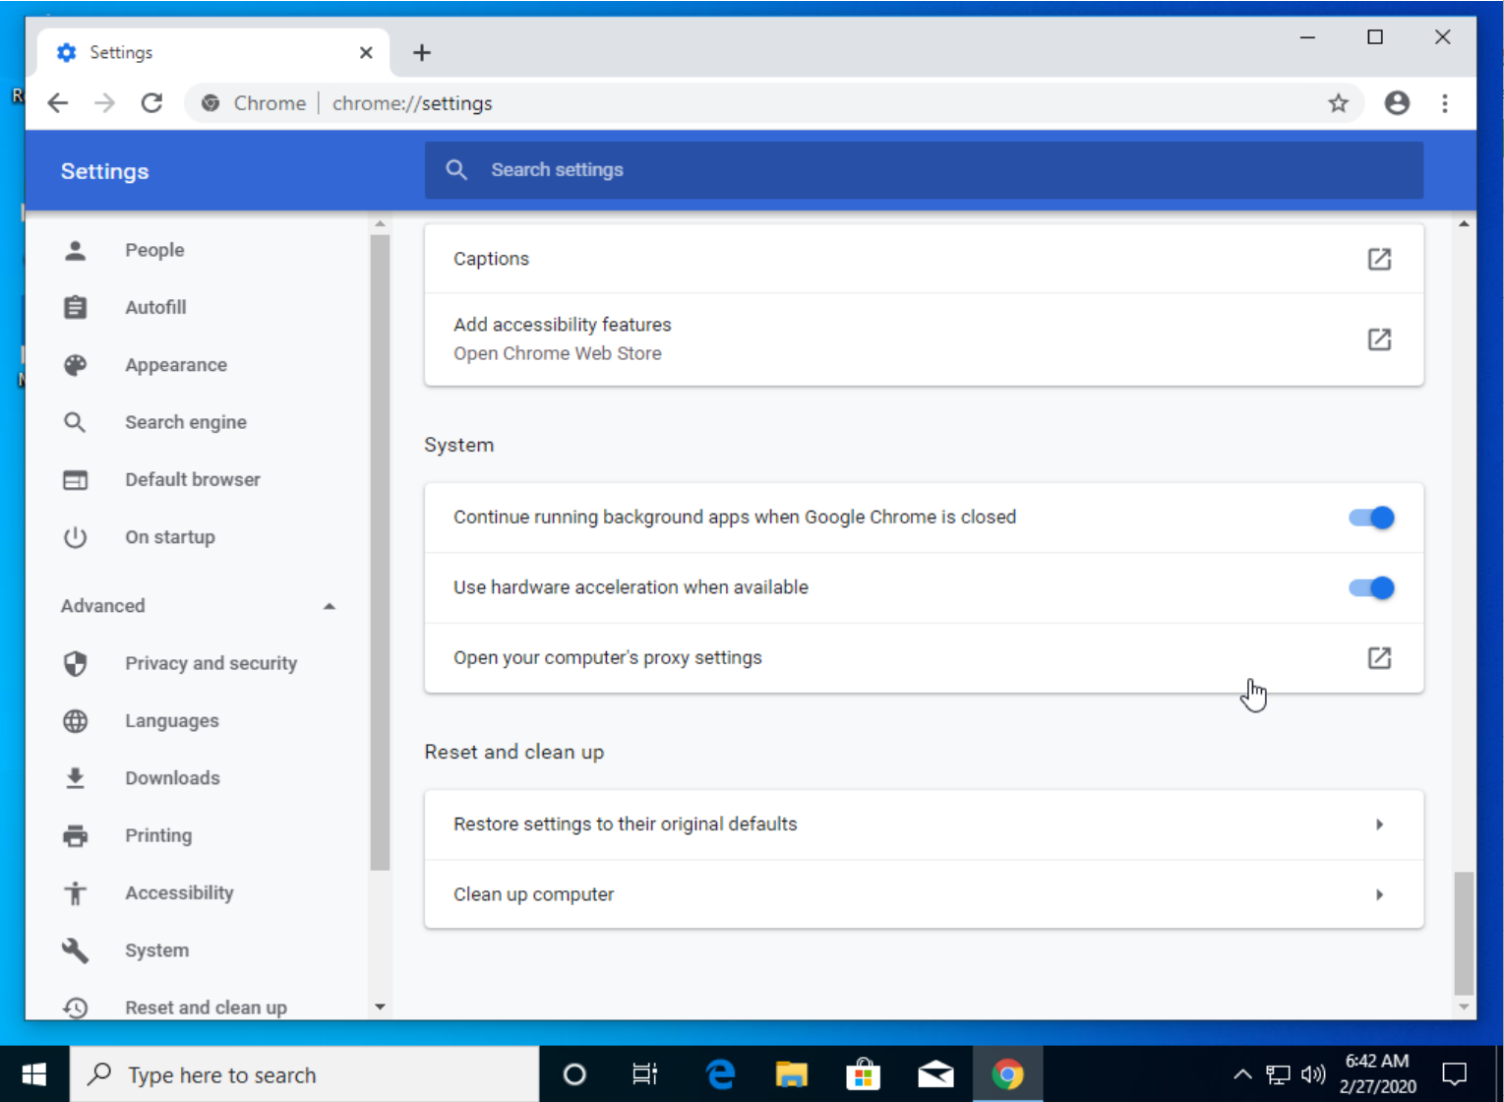Viewport: 1504px width, 1102px height.
Task: Click the Appearance palette icon
Action: pyautogui.click(x=75, y=365)
